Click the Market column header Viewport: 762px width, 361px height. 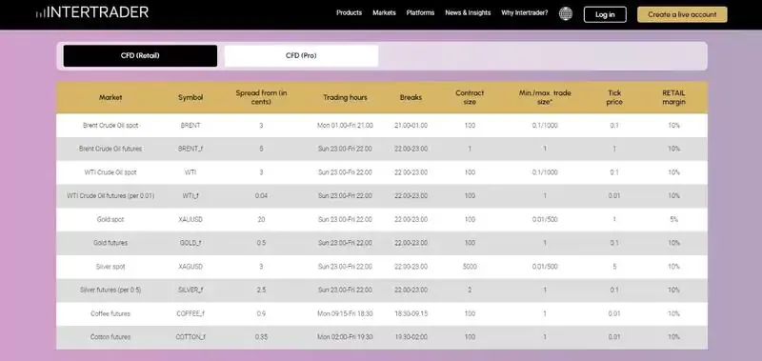click(x=110, y=98)
